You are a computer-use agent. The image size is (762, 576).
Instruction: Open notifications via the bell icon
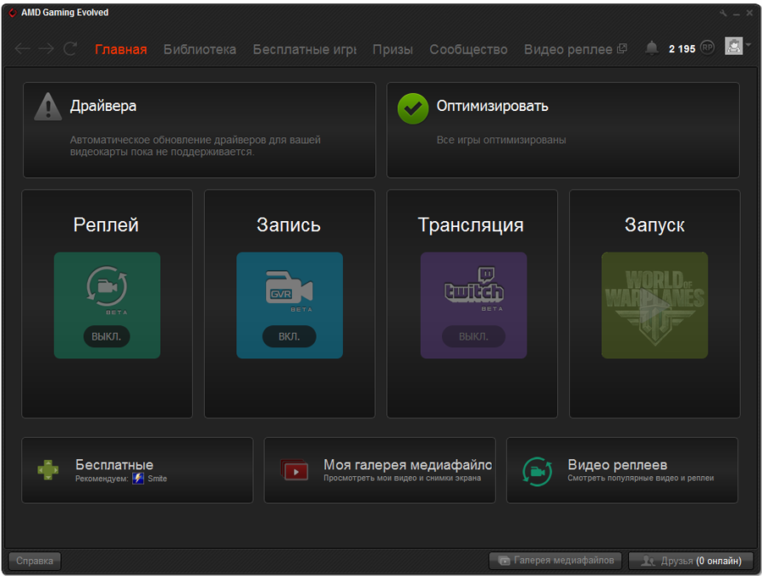click(652, 47)
